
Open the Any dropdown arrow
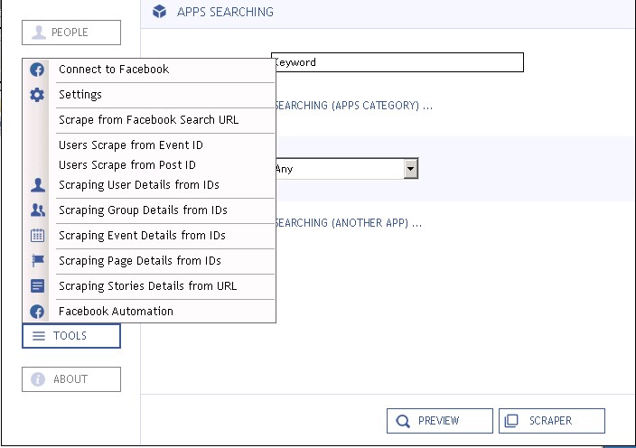coord(411,169)
